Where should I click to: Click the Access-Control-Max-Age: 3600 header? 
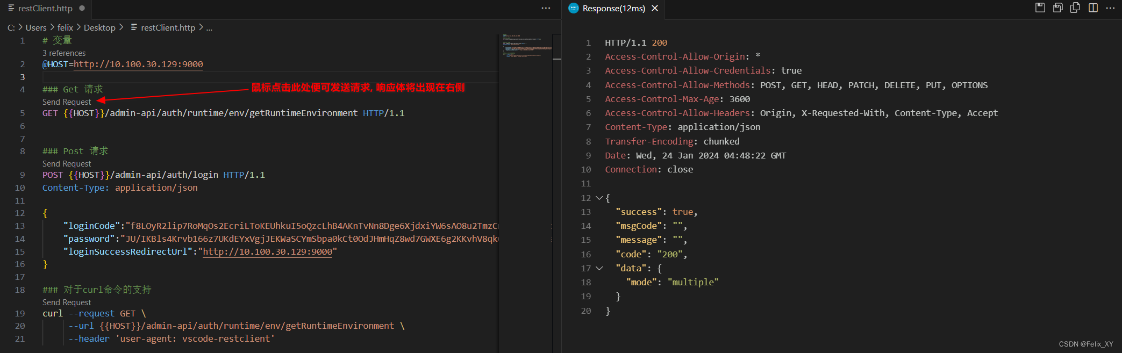677,99
